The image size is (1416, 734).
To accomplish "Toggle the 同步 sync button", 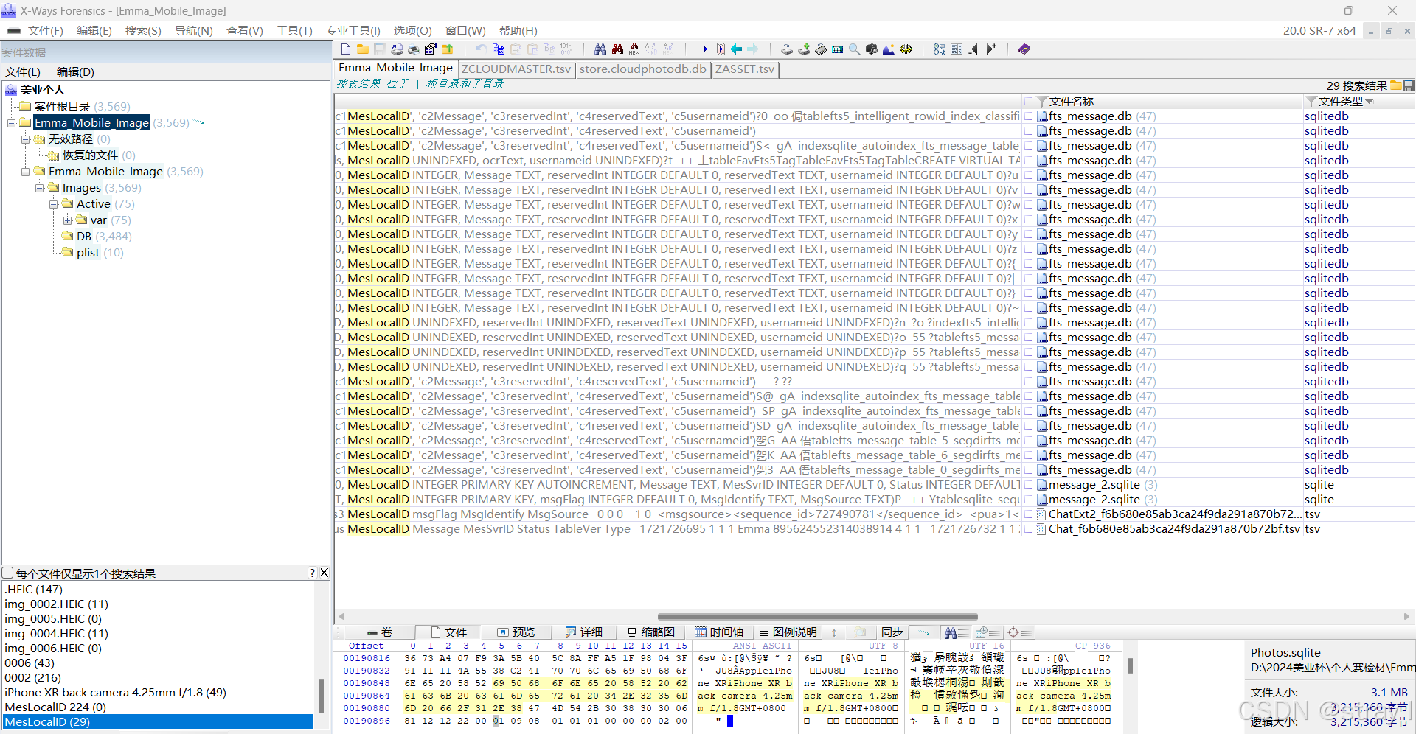I will coord(892,632).
